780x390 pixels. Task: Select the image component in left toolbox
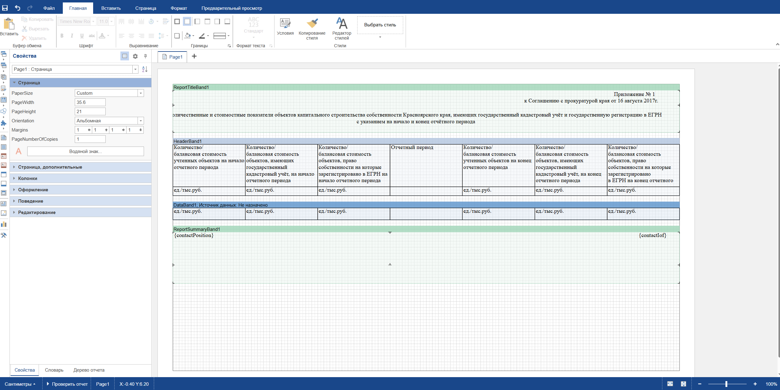[x=4, y=213]
